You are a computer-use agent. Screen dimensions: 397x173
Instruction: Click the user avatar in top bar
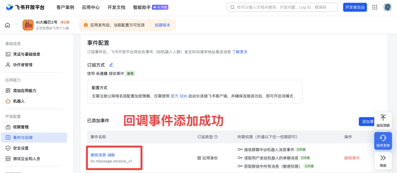pos(387,7)
